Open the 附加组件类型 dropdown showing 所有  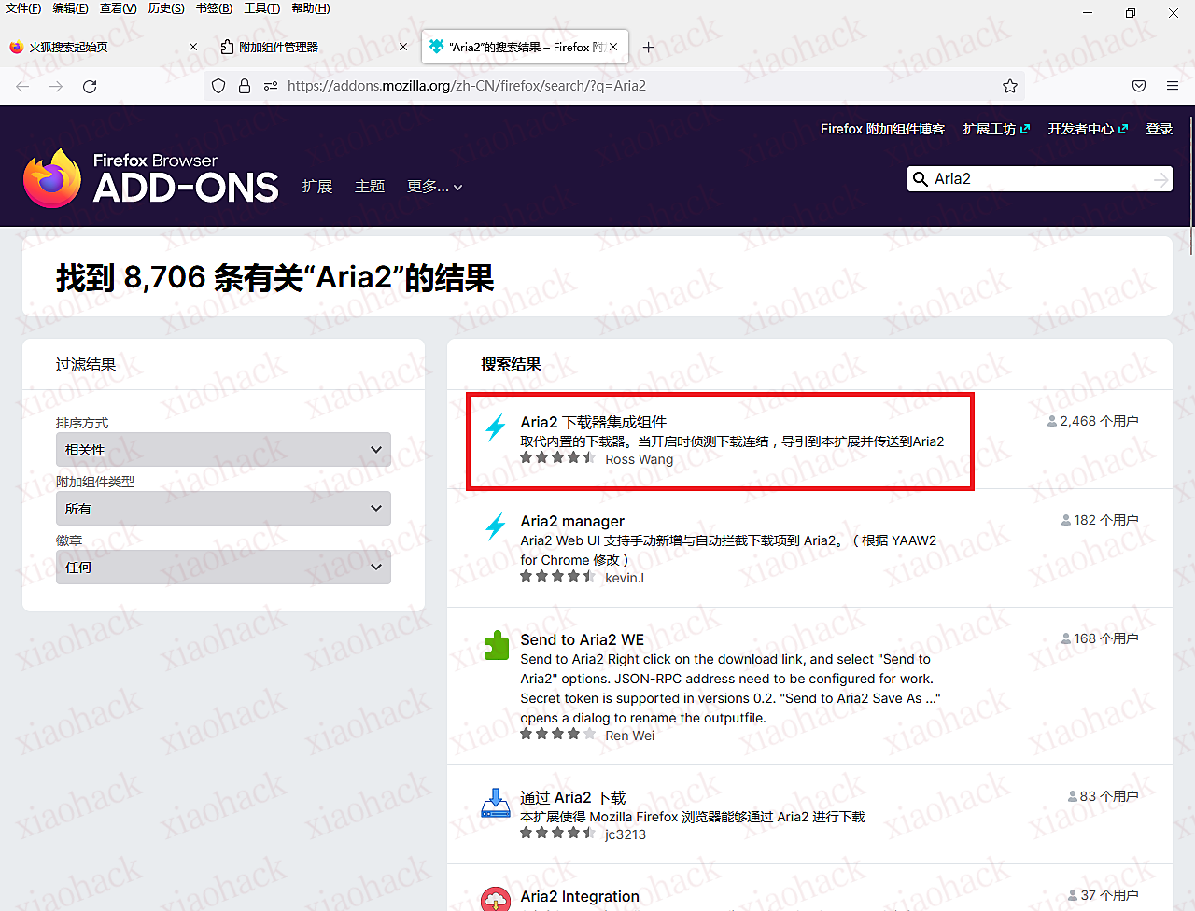(223, 509)
